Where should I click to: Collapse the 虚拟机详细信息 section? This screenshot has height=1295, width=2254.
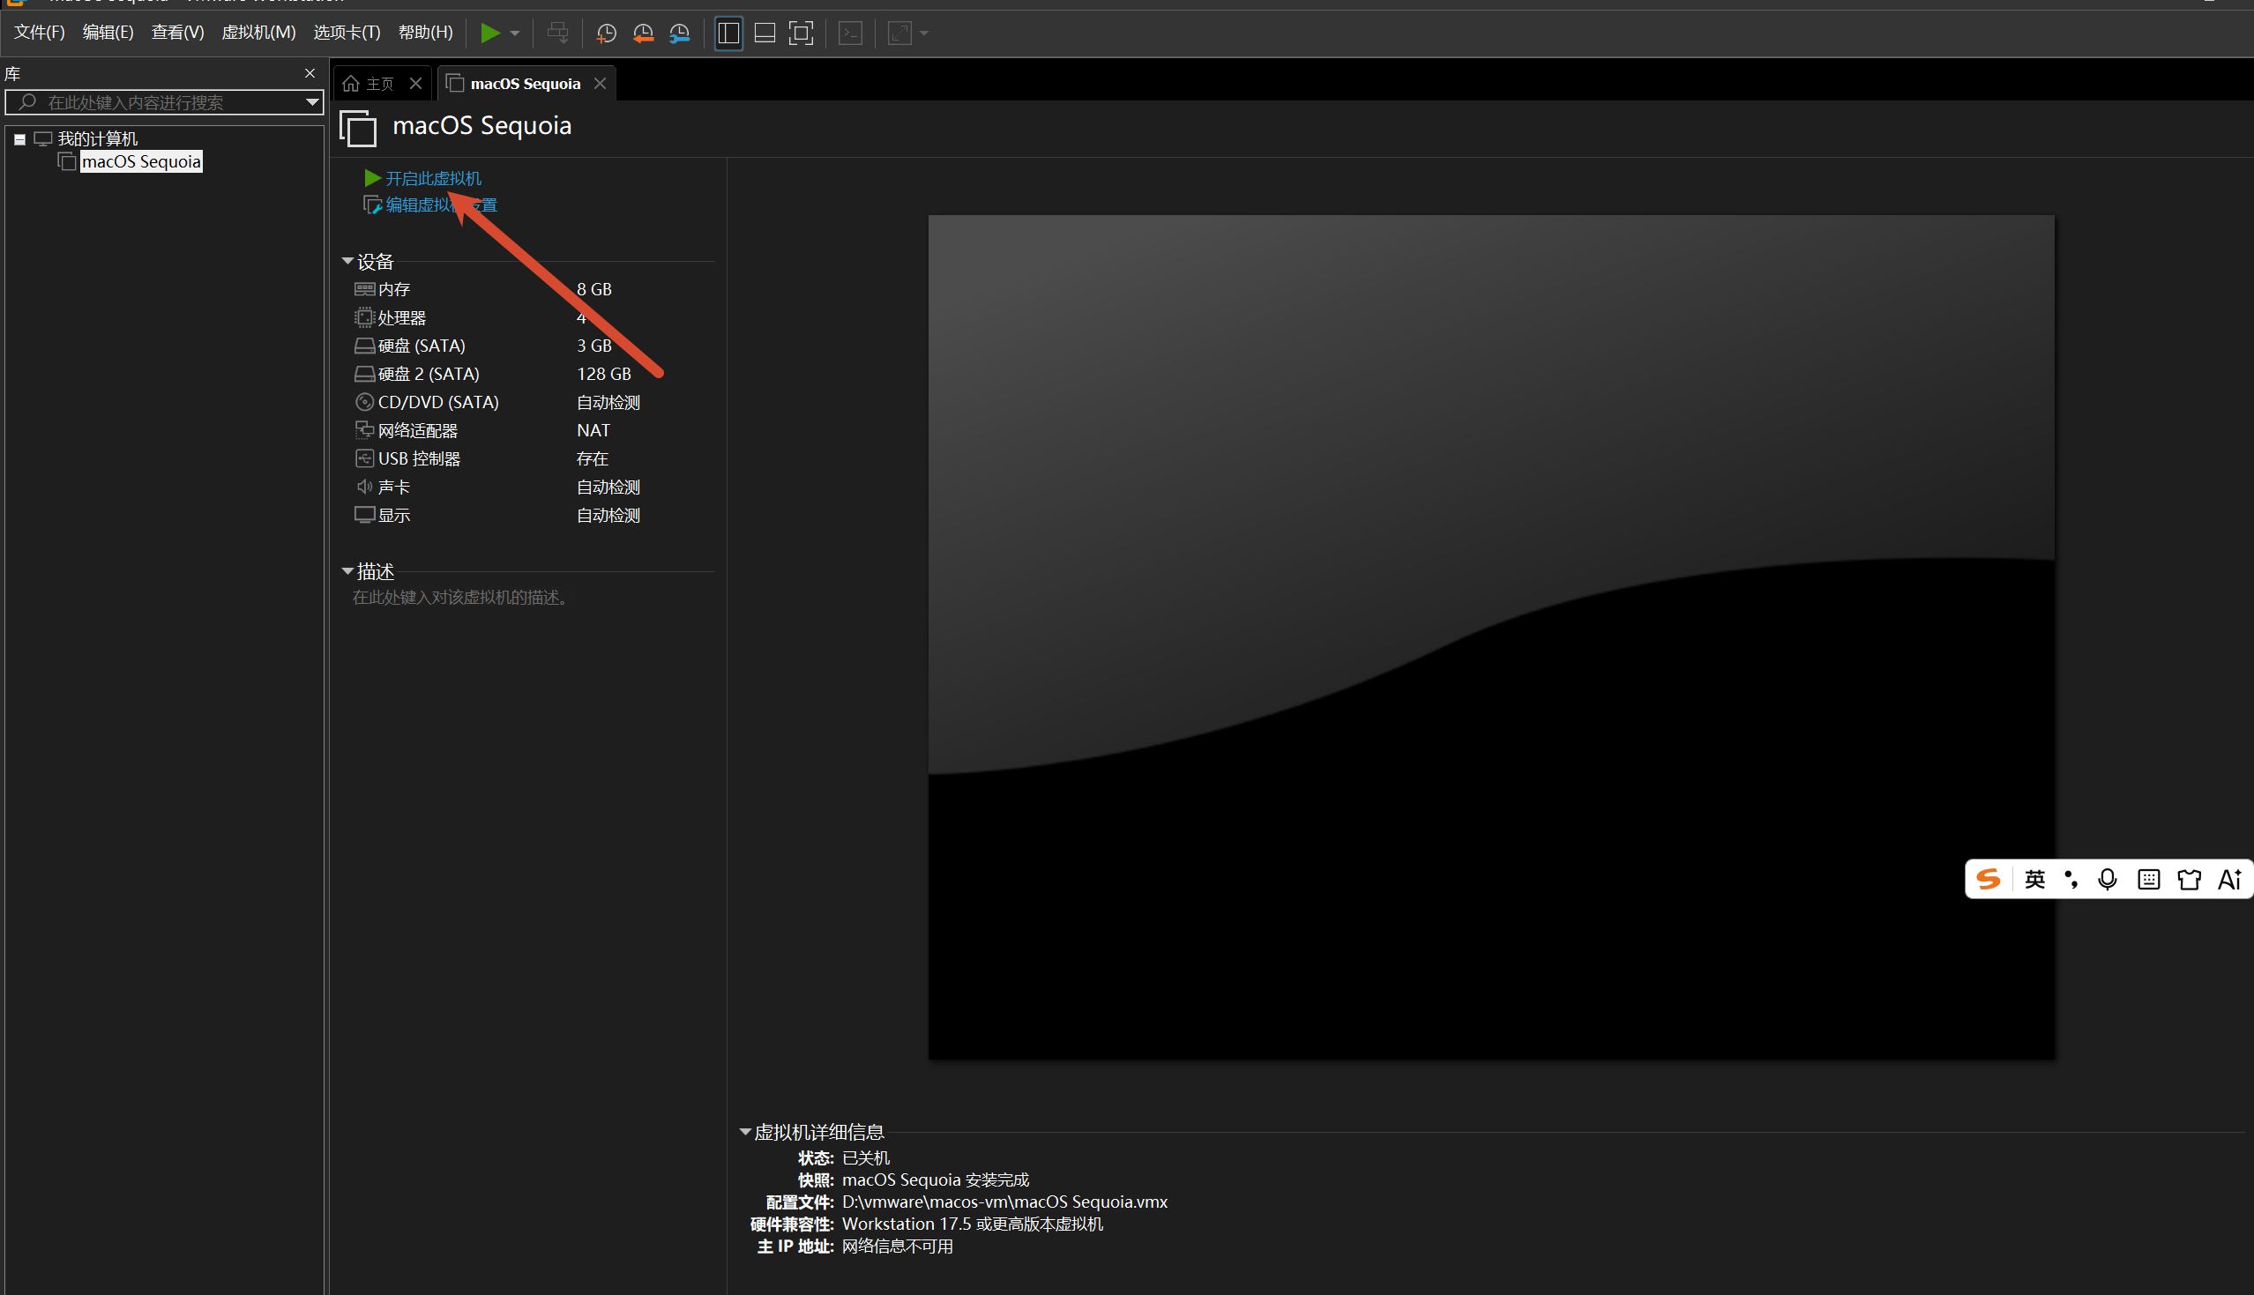point(745,1131)
